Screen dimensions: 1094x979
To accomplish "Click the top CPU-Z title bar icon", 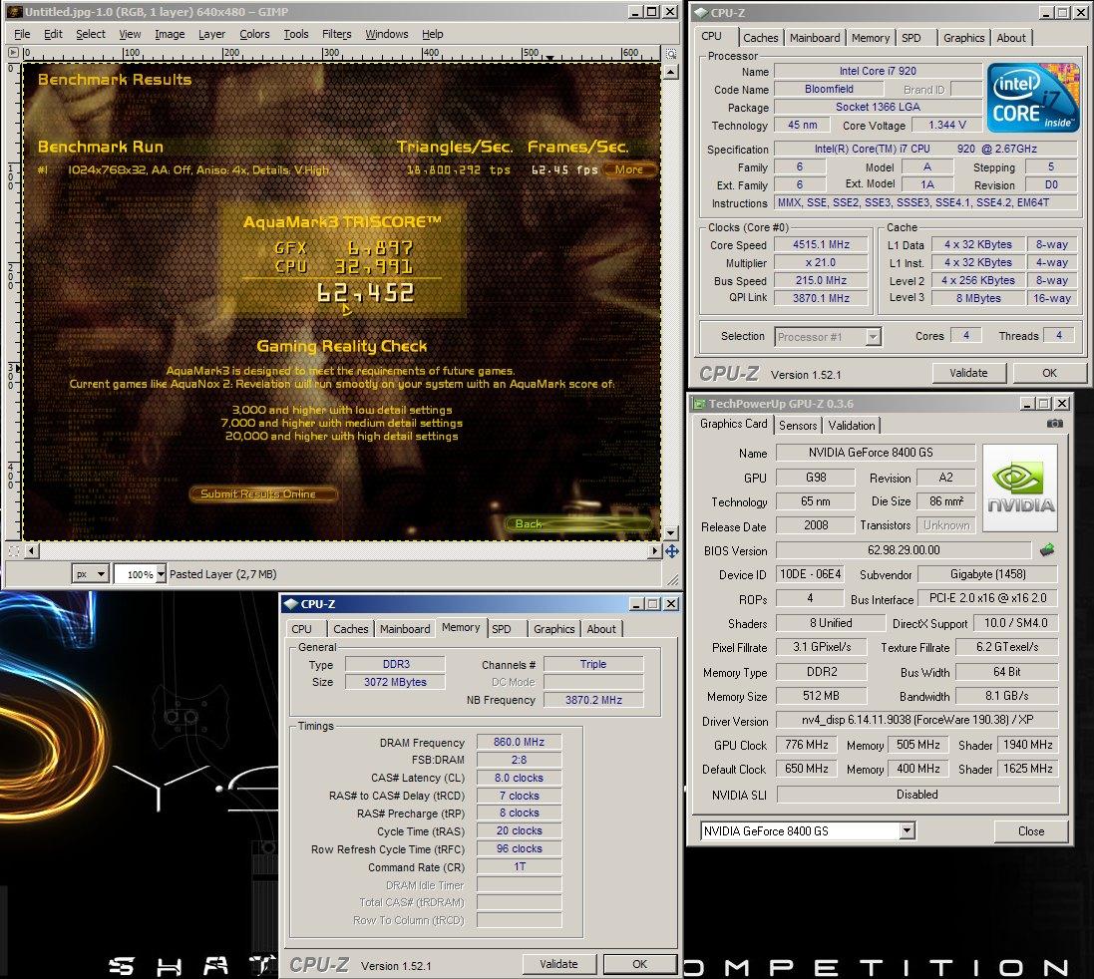I will 701,13.
